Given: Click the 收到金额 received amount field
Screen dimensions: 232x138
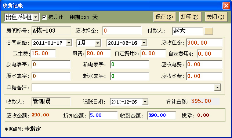Looking at the screenshot, I should 162,115.
